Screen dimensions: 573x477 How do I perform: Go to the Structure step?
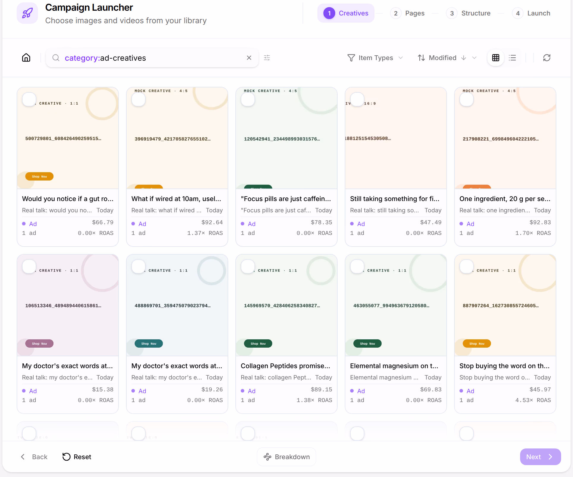pos(469,13)
